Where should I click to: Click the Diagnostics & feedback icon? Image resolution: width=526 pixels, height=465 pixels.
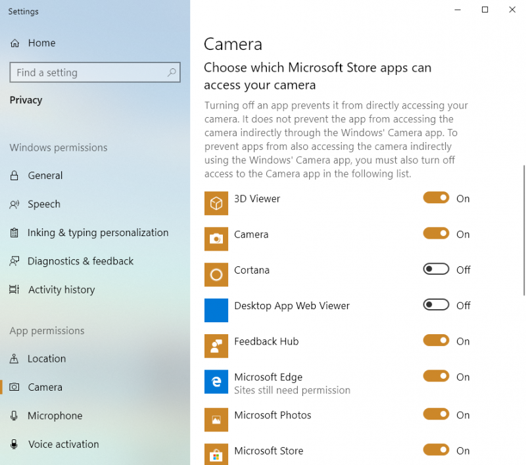point(14,261)
